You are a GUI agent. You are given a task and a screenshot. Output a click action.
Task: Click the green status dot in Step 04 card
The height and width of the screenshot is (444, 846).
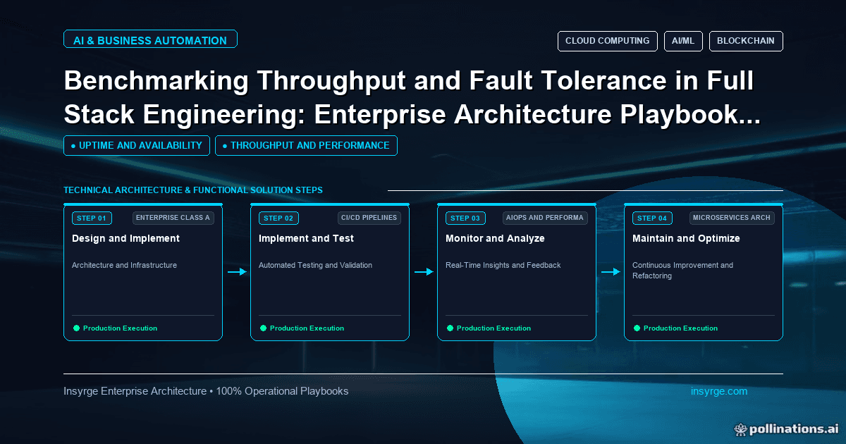637,328
